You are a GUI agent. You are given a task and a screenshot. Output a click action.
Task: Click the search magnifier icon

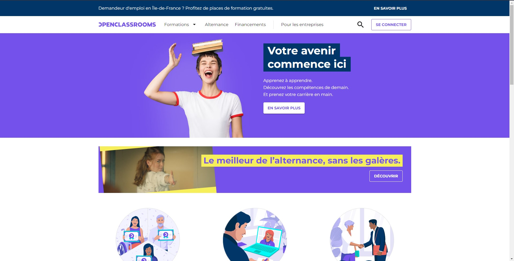[x=360, y=25]
